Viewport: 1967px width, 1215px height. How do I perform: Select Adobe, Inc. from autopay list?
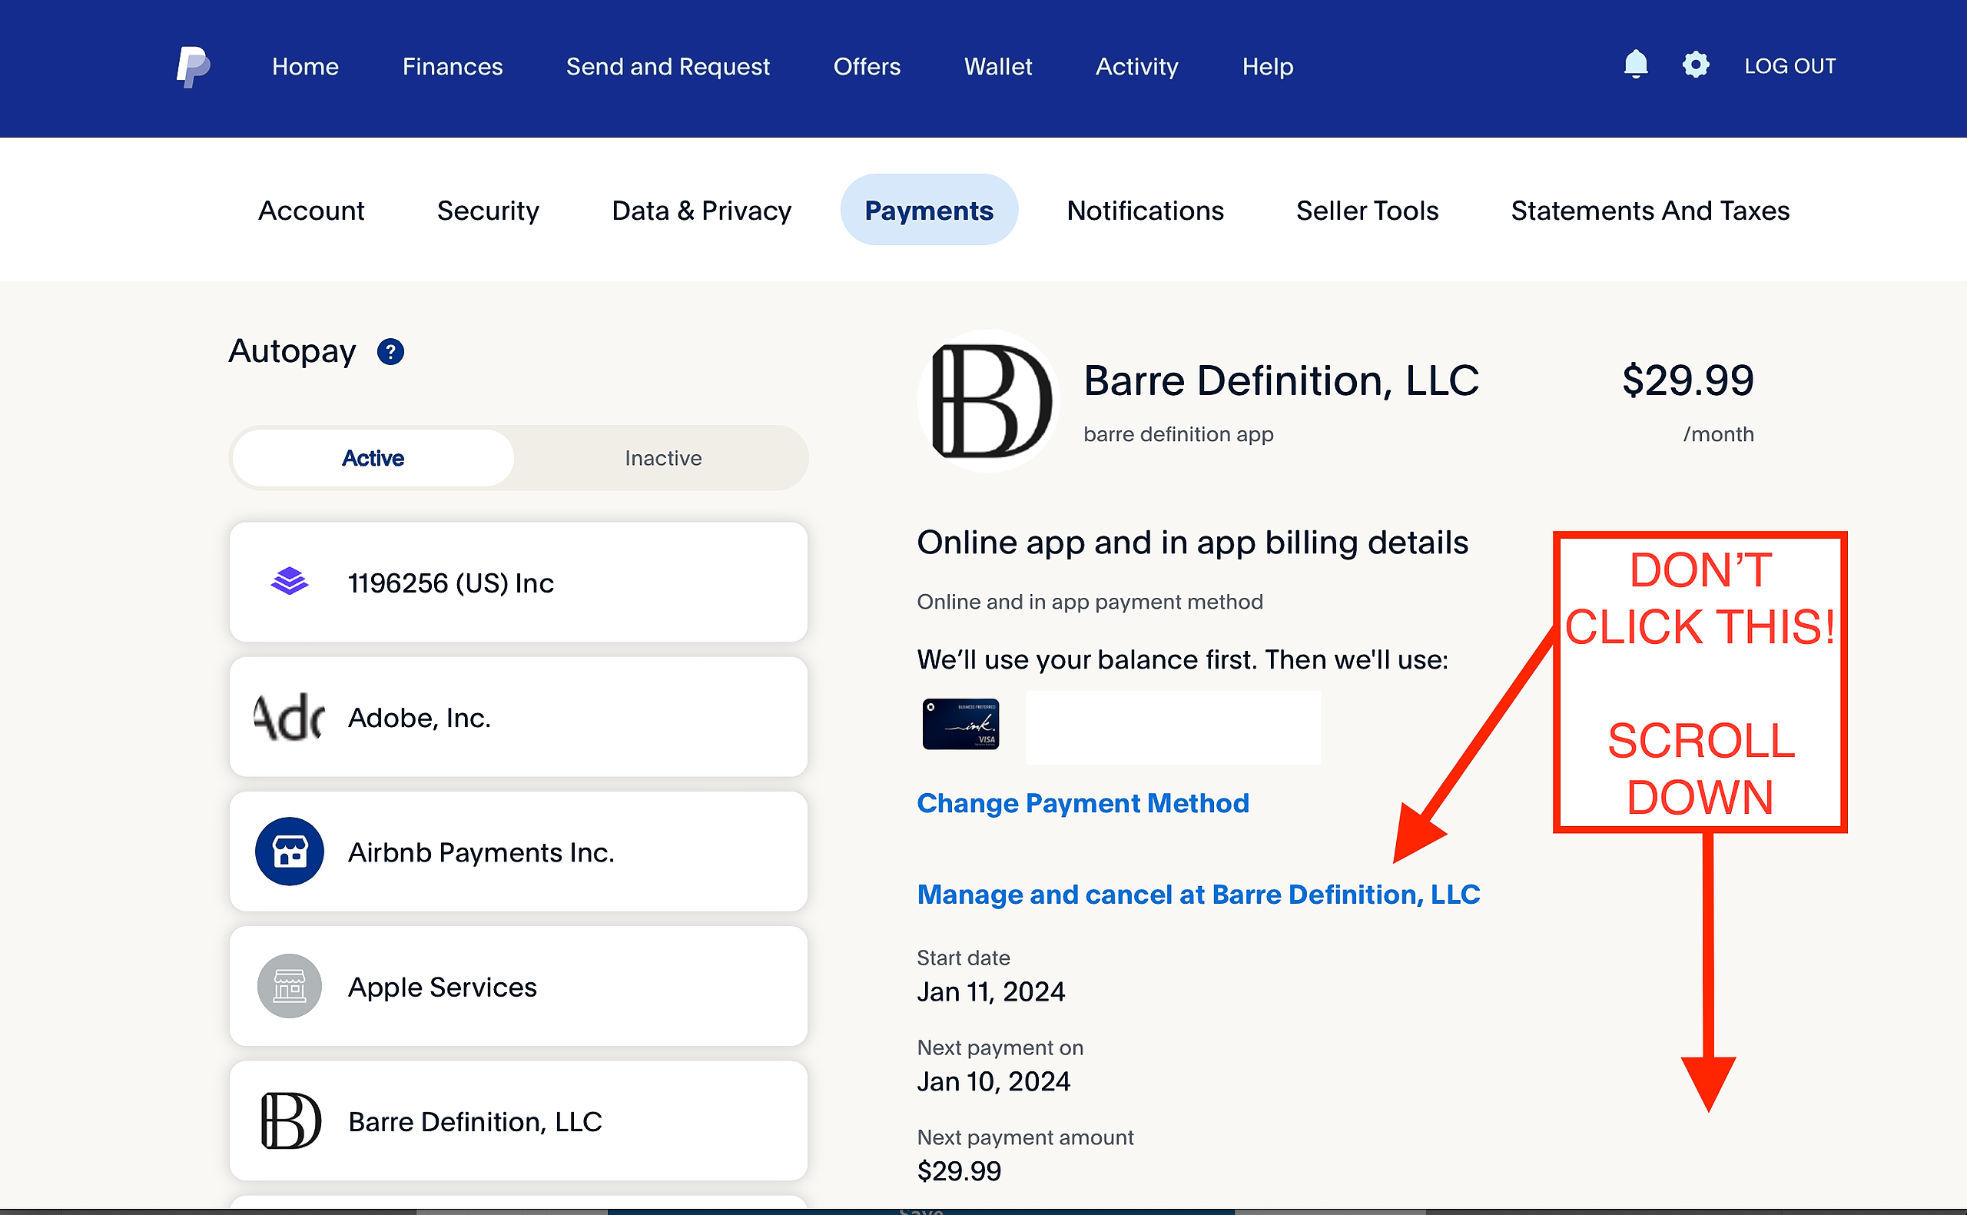pos(518,717)
